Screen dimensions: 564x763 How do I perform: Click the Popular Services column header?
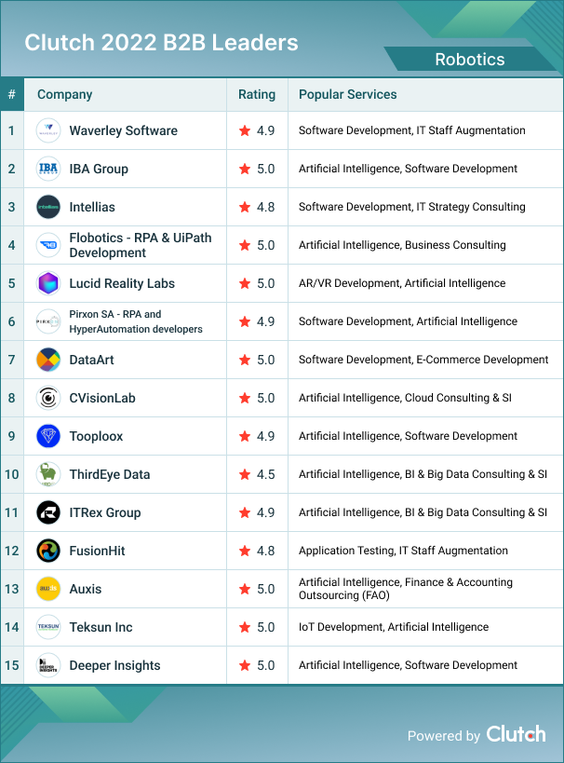pos(348,94)
